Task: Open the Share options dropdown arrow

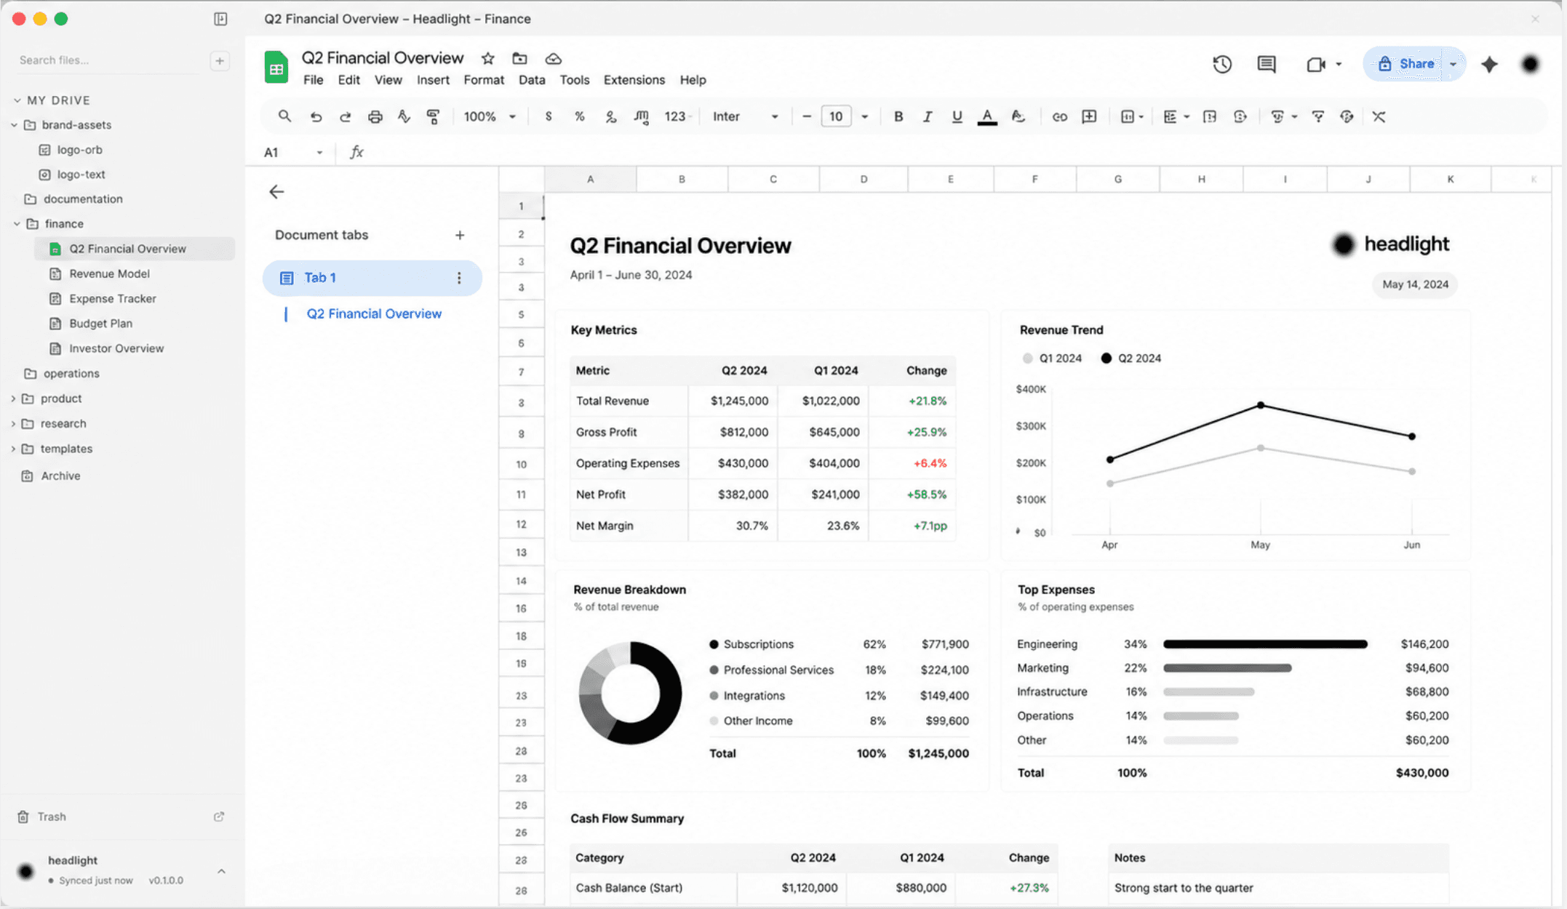Action: [1453, 64]
